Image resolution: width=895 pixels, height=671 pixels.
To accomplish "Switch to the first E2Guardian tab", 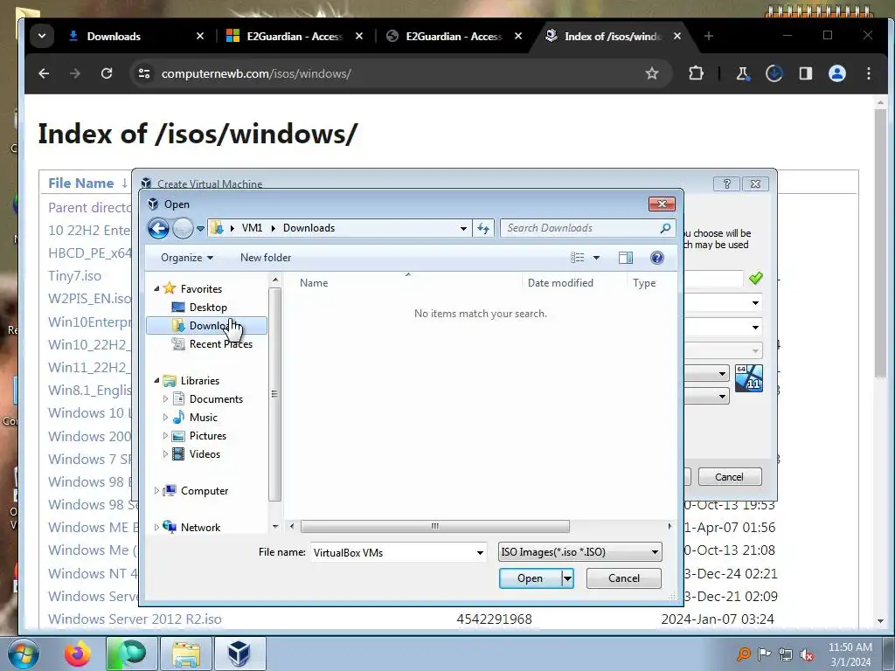I will click(295, 36).
